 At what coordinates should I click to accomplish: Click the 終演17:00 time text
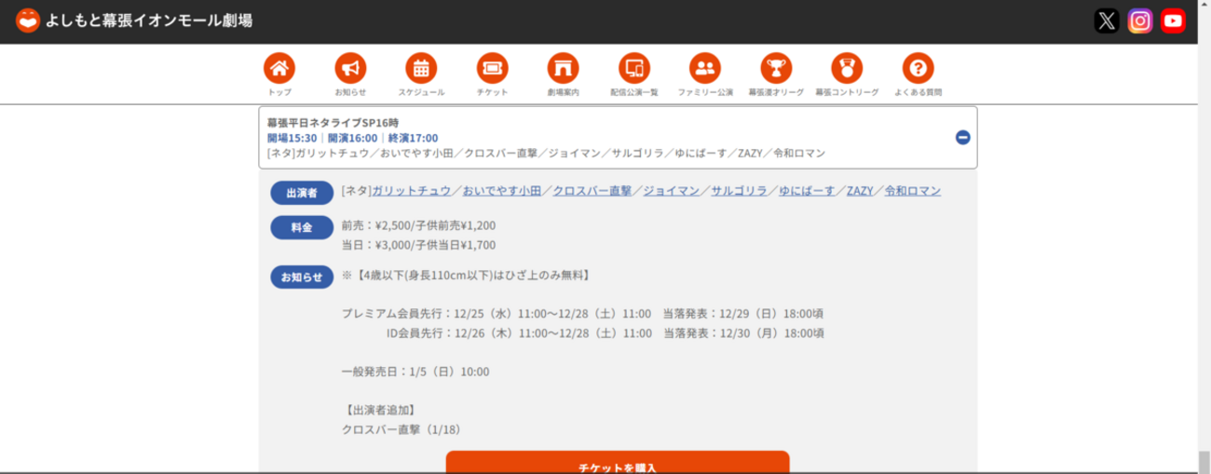(414, 138)
